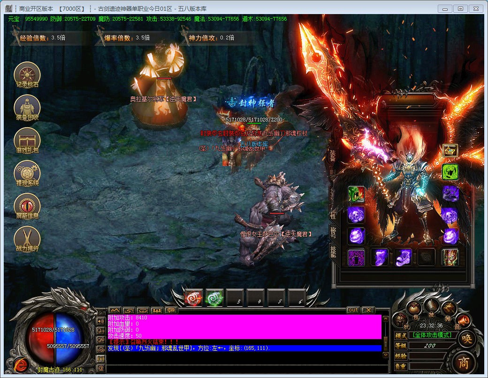This screenshot has height=378, width=488.
Task: Open the 装备 equipment tab
Action: click(333, 155)
